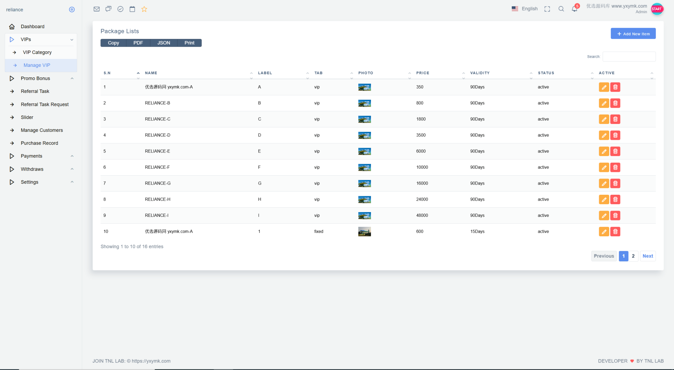Export the table using the PDF button

[138, 43]
